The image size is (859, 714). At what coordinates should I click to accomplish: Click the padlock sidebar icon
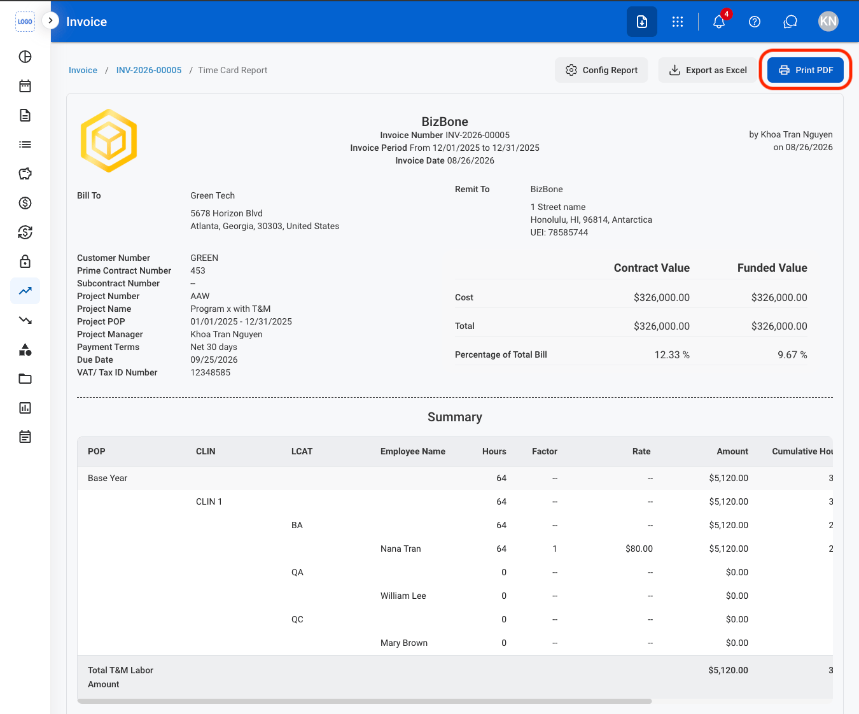tap(25, 262)
